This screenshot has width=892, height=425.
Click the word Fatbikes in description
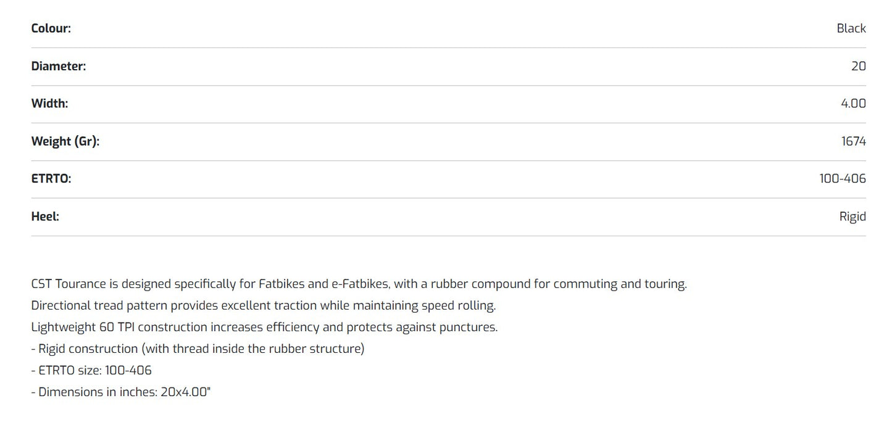click(x=281, y=284)
